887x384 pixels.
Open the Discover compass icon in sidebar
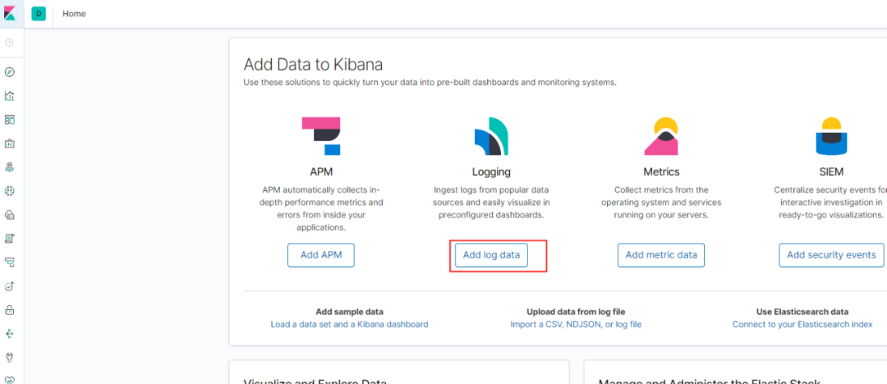pyautogui.click(x=10, y=72)
